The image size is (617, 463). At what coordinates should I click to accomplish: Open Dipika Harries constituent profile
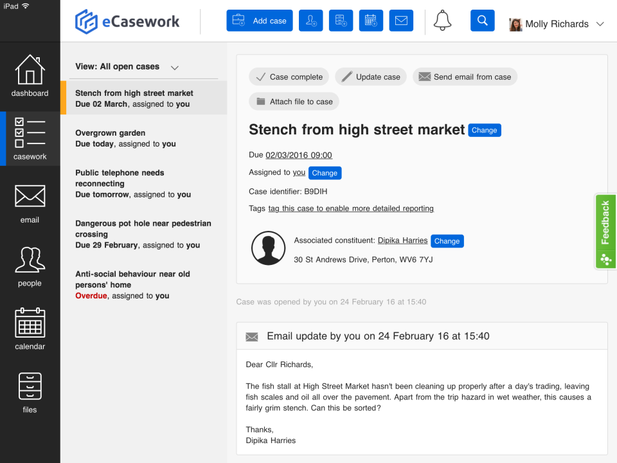coord(402,241)
